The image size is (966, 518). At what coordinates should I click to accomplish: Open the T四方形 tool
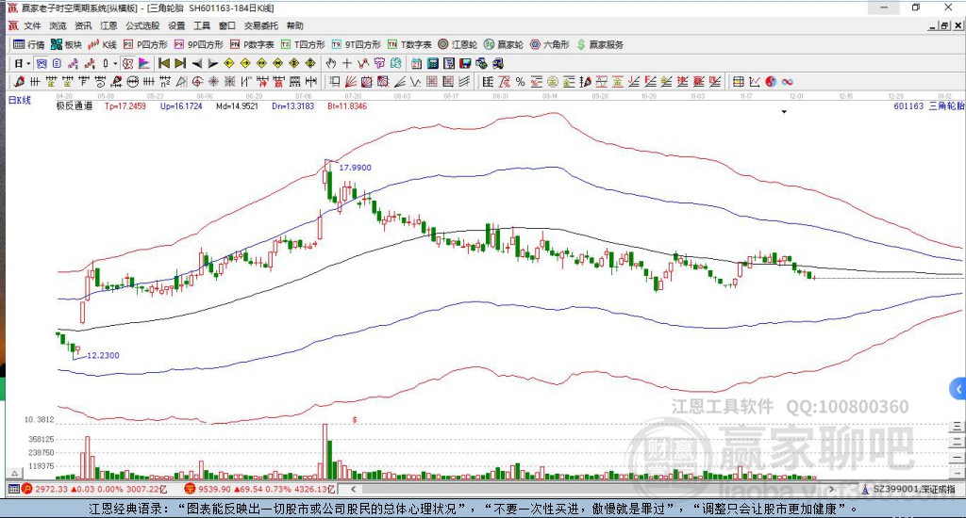[303, 44]
